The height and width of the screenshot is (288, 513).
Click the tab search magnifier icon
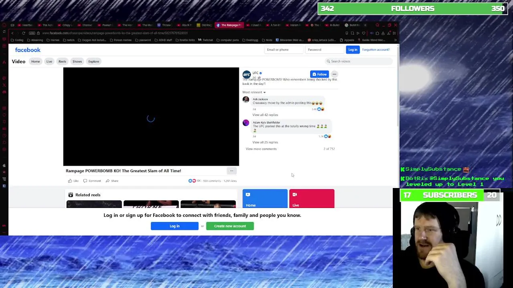[x=377, y=25]
